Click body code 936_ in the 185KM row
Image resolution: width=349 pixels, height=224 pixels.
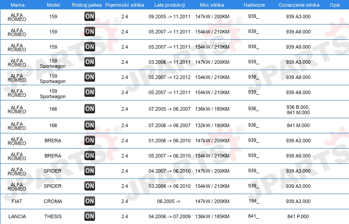point(253,108)
